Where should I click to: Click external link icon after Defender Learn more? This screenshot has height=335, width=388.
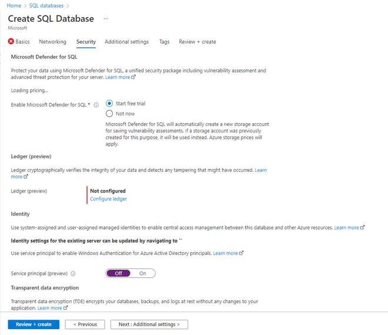133,77
